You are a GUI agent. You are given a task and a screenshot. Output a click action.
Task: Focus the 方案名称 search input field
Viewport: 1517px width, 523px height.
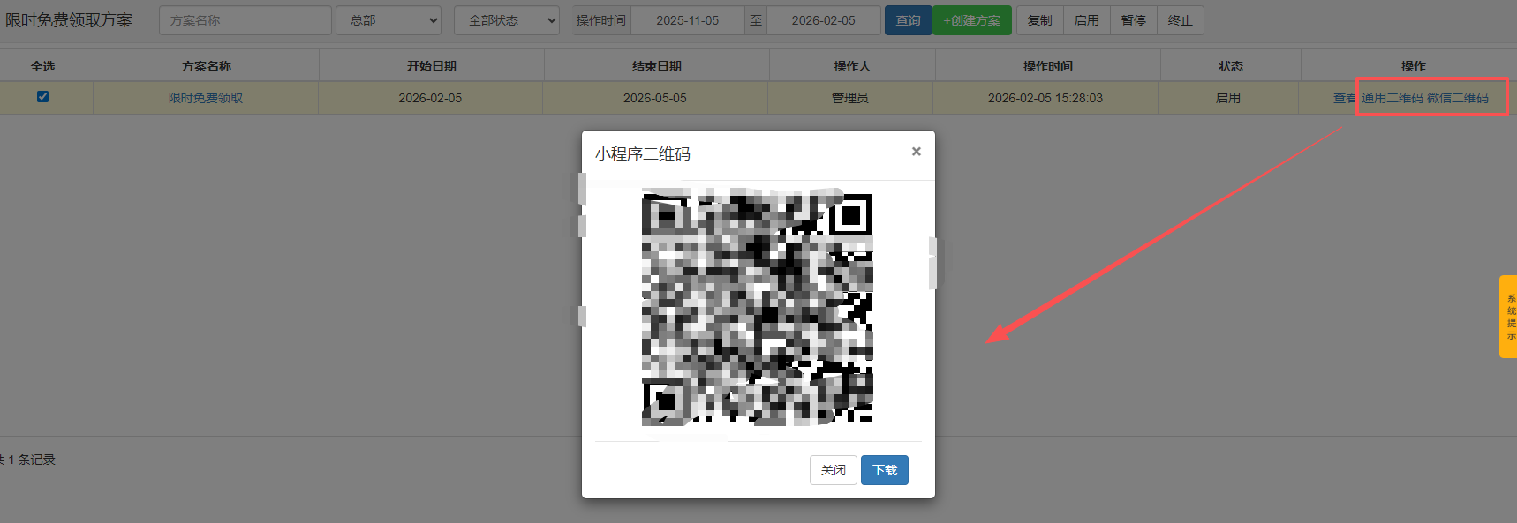coord(245,20)
